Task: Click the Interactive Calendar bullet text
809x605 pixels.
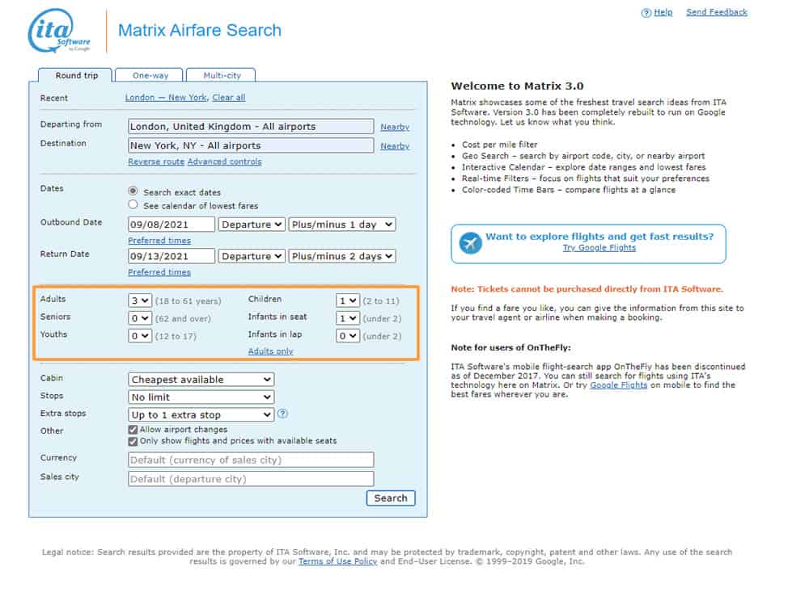Action: tap(583, 167)
